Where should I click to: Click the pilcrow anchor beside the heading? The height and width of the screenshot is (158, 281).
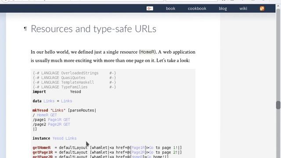(25, 29)
